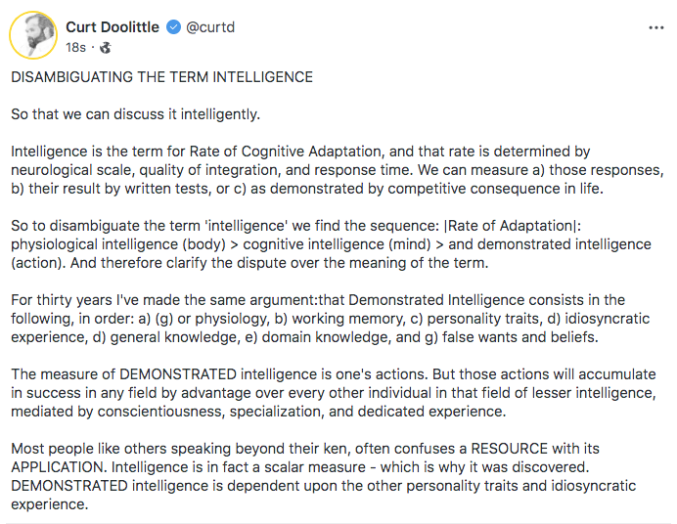Click the DISAMBIGUATING THE TERM INTELLIGENCE heading

click(x=161, y=77)
